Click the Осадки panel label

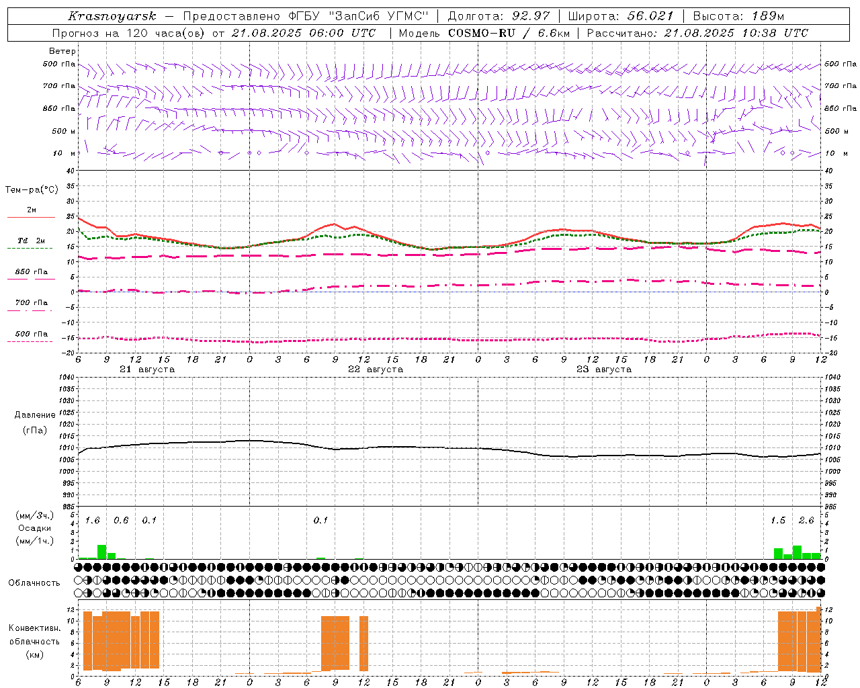pos(34,528)
